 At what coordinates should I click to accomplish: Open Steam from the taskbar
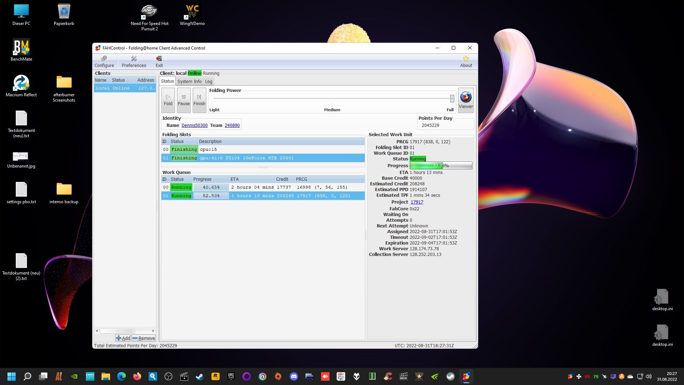[199, 376]
